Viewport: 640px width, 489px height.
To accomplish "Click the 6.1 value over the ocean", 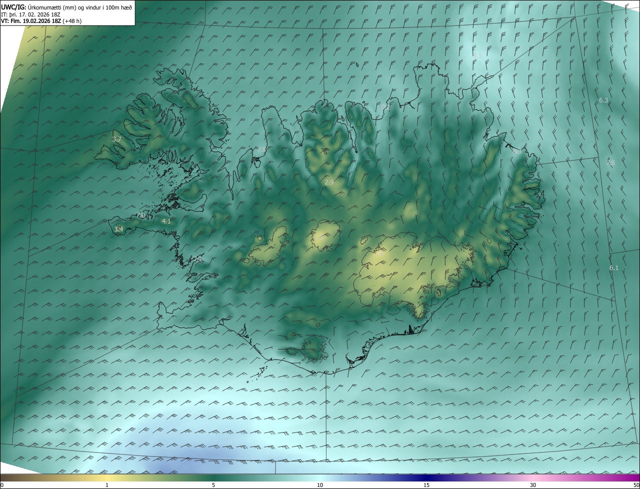I will [x=614, y=268].
